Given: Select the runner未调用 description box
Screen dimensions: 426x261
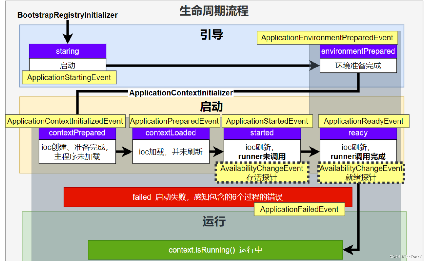Looking at the screenshot, I should pos(262,151).
